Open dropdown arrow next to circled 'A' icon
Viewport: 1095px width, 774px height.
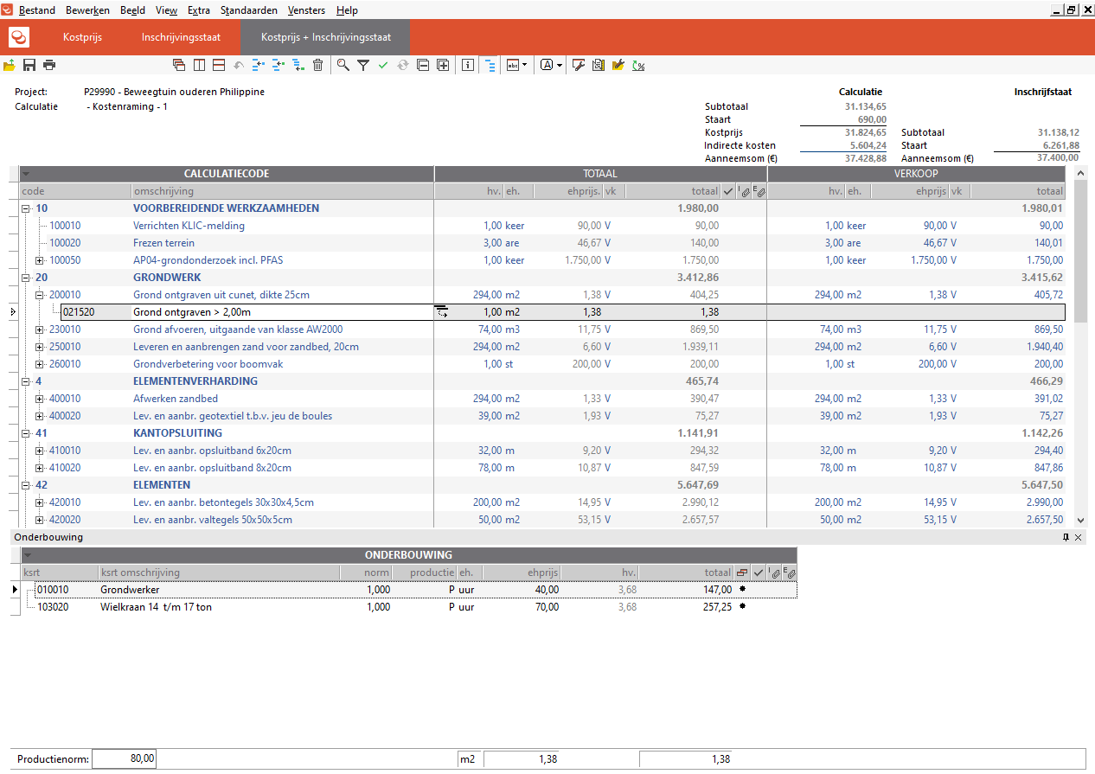click(560, 65)
